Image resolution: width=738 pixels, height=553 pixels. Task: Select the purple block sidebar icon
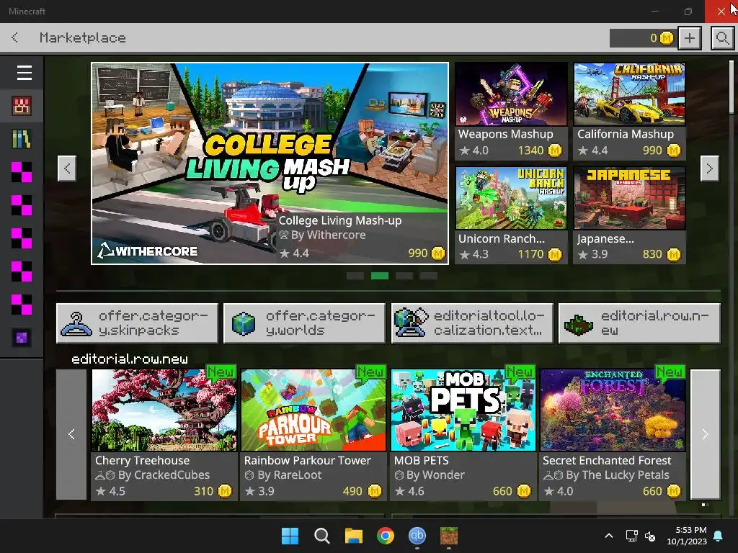(x=22, y=338)
